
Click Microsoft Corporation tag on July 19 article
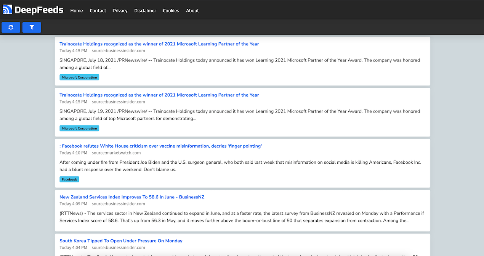(x=79, y=129)
